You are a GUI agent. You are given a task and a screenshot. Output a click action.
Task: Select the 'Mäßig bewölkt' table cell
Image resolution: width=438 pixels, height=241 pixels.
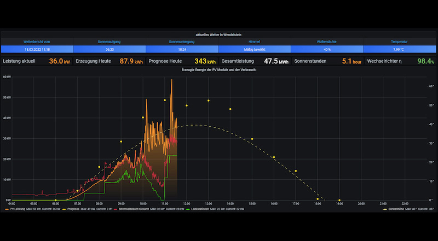[255, 49]
